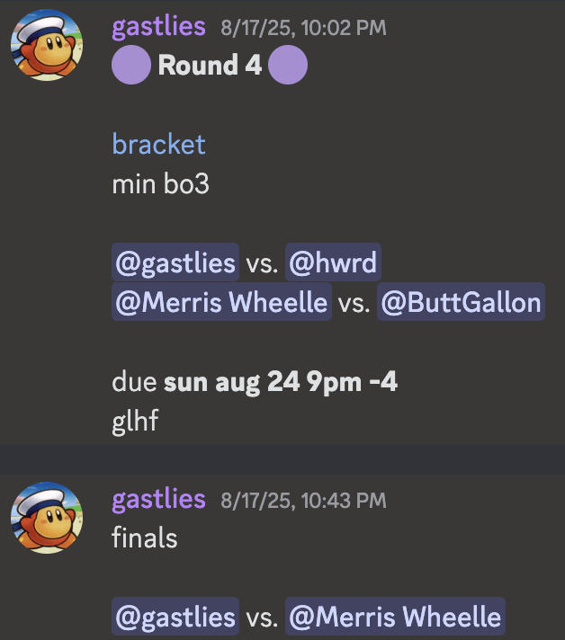Open gastlies avatar in finals message
The image size is (565, 640).
coord(47,518)
